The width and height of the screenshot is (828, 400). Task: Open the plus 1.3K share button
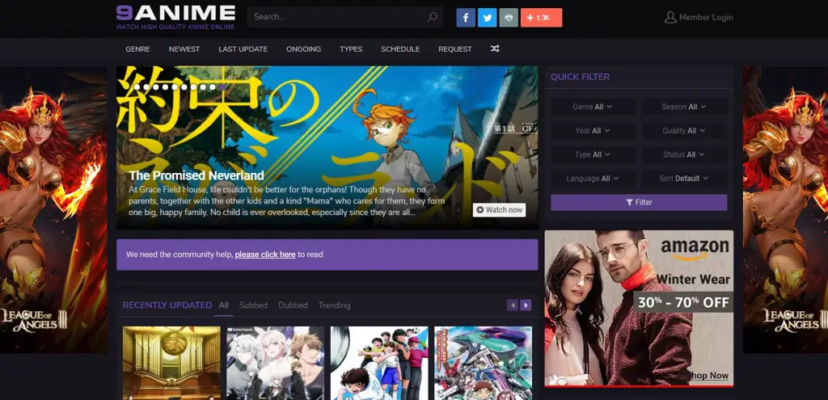click(541, 18)
